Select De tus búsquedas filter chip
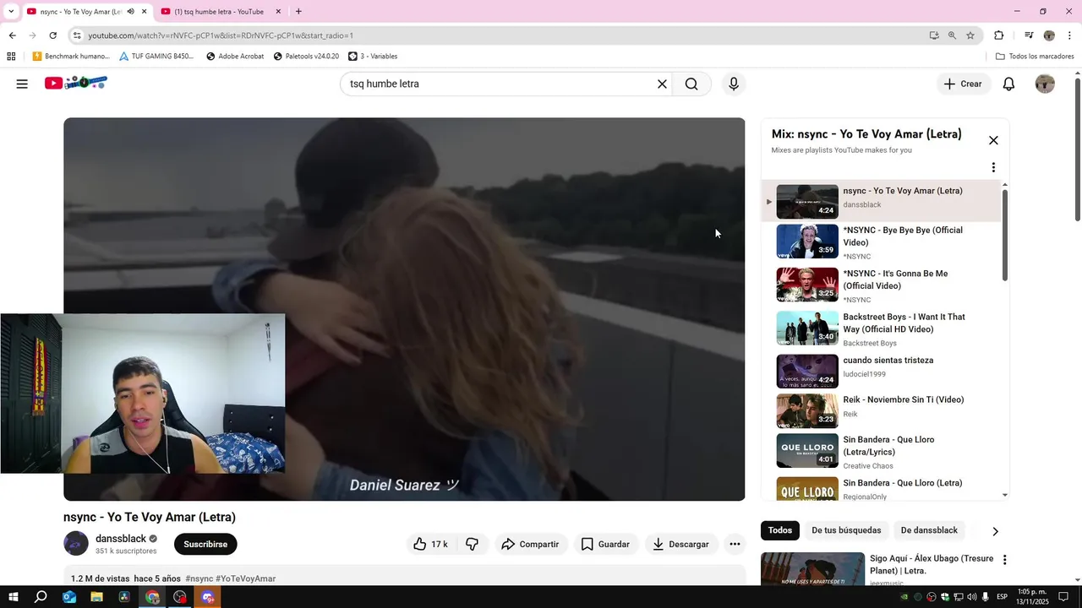 (846, 530)
